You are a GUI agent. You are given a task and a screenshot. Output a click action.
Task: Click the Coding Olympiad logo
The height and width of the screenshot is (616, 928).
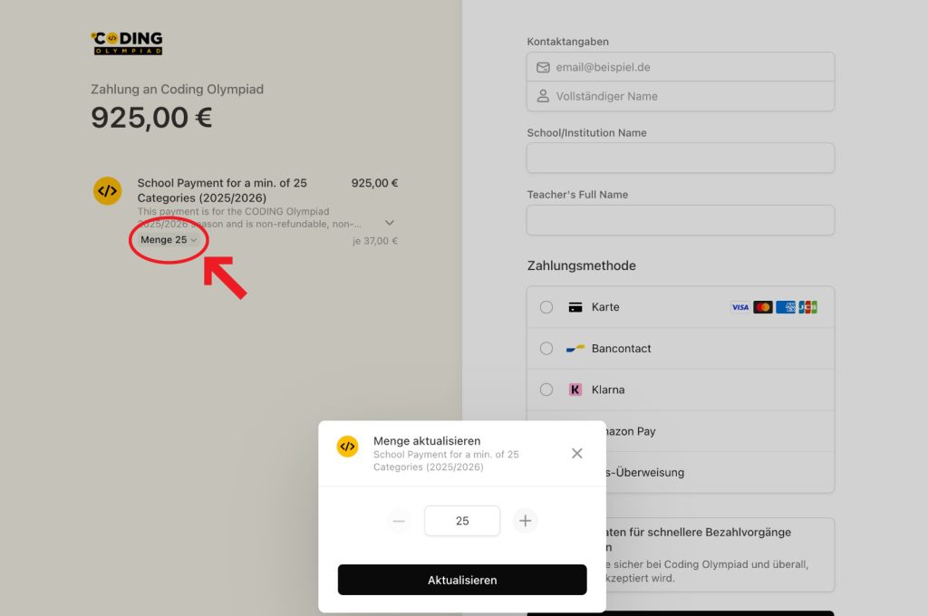(127, 43)
